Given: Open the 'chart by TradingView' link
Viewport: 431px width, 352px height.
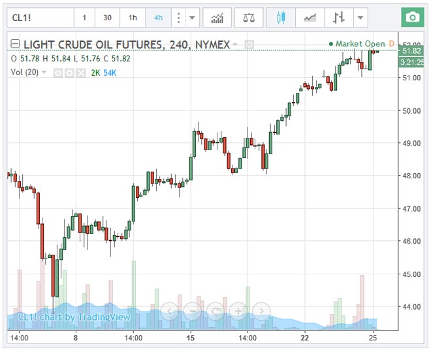Looking at the screenshot, I should [74, 317].
